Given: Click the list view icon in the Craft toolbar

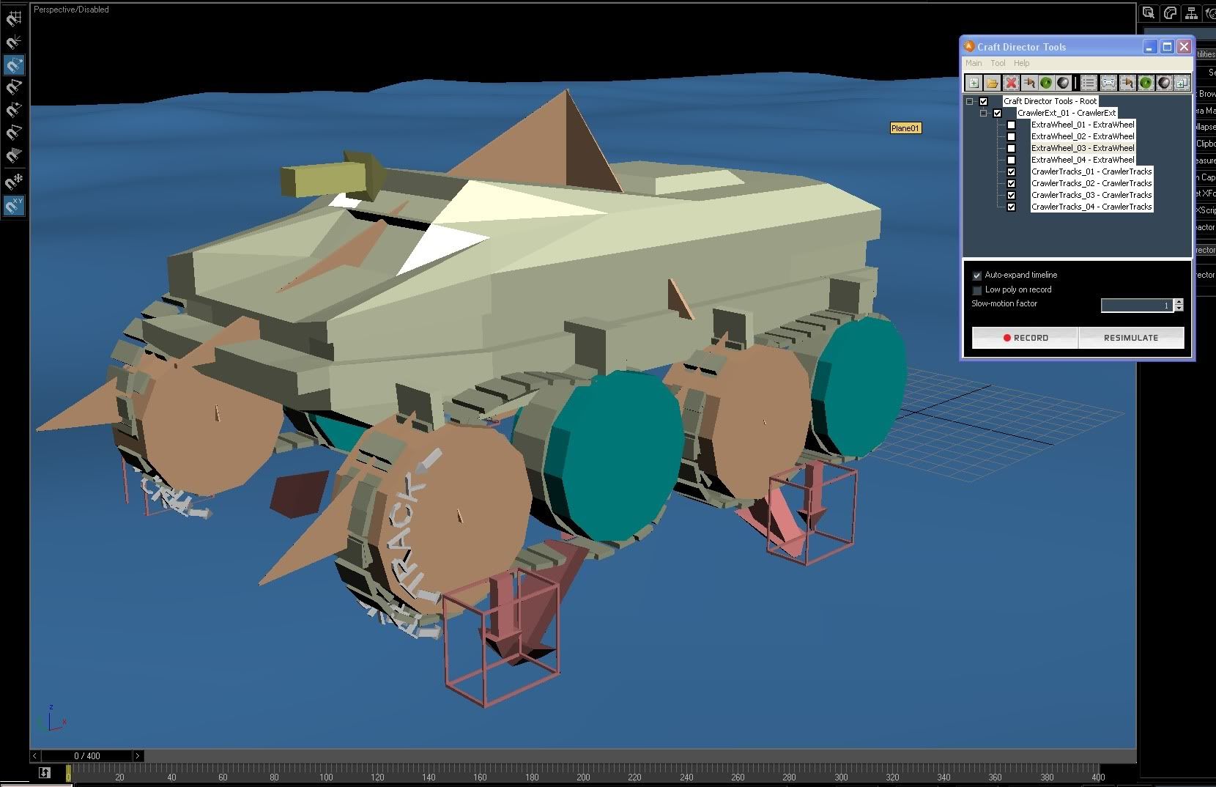Looking at the screenshot, I should coord(1089,83).
